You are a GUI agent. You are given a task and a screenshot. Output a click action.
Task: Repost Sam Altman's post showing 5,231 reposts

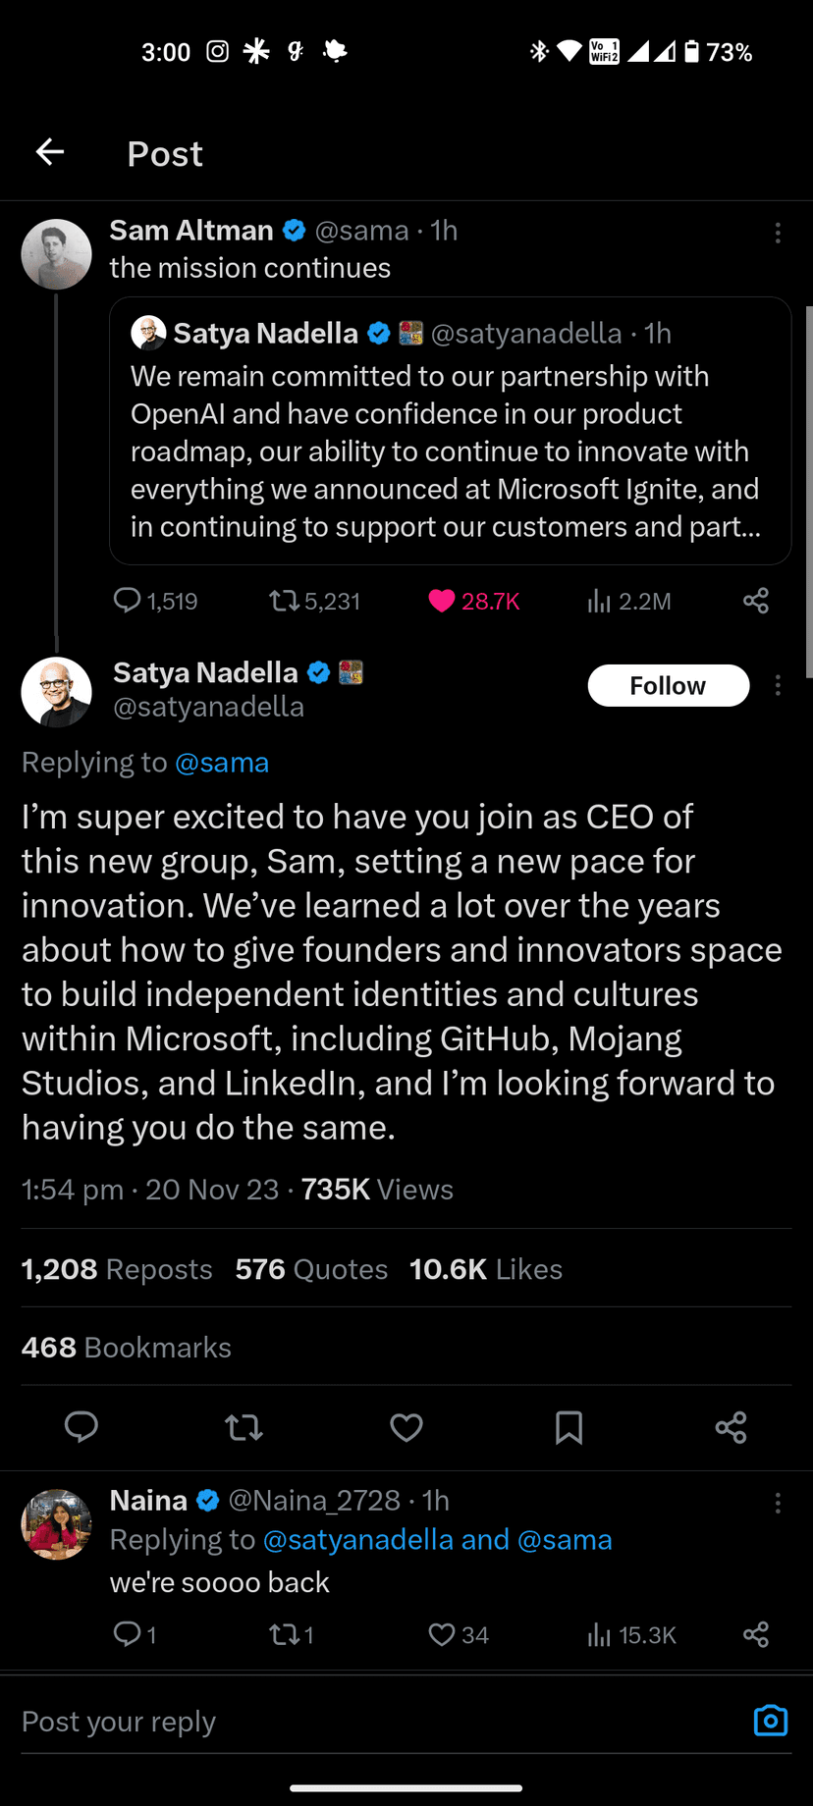[x=285, y=601]
